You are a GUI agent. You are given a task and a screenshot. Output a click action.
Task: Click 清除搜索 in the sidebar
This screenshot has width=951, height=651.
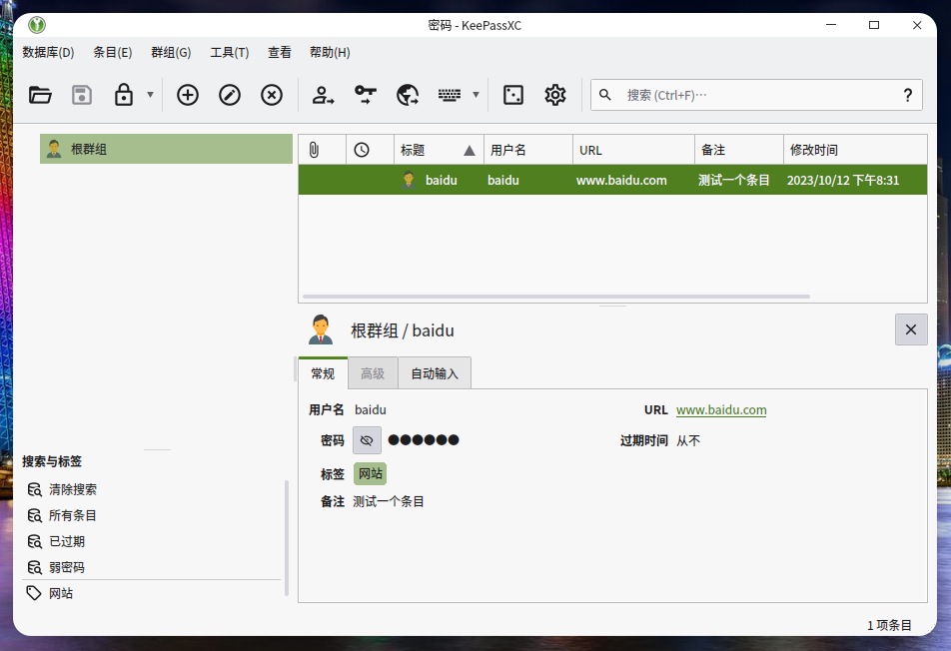[71, 489]
